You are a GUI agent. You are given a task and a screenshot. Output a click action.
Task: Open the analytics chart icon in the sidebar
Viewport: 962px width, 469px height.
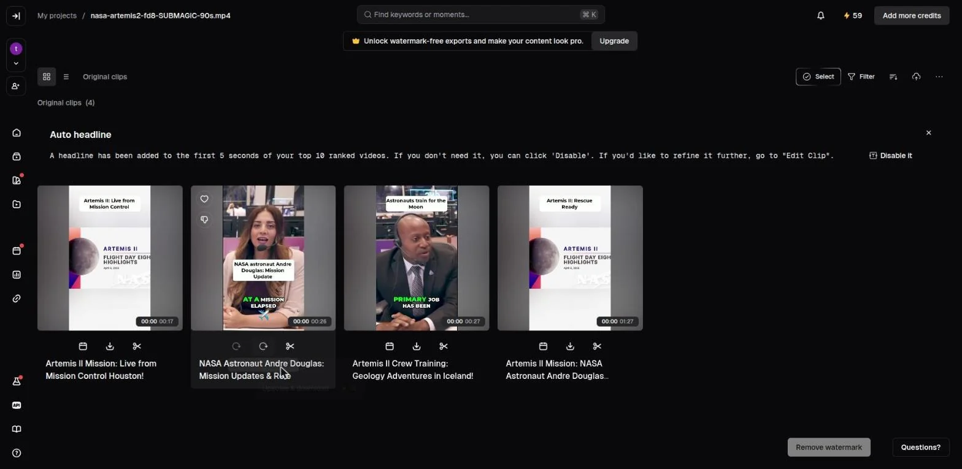point(17,275)
